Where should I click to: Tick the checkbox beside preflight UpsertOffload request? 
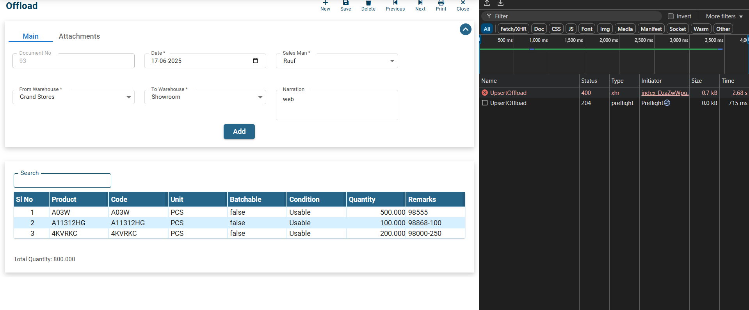pos(485,103)
